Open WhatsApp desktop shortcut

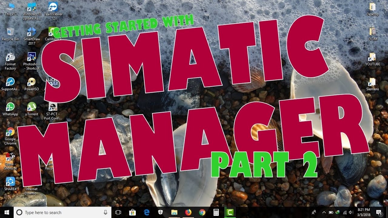coord(11,109)
